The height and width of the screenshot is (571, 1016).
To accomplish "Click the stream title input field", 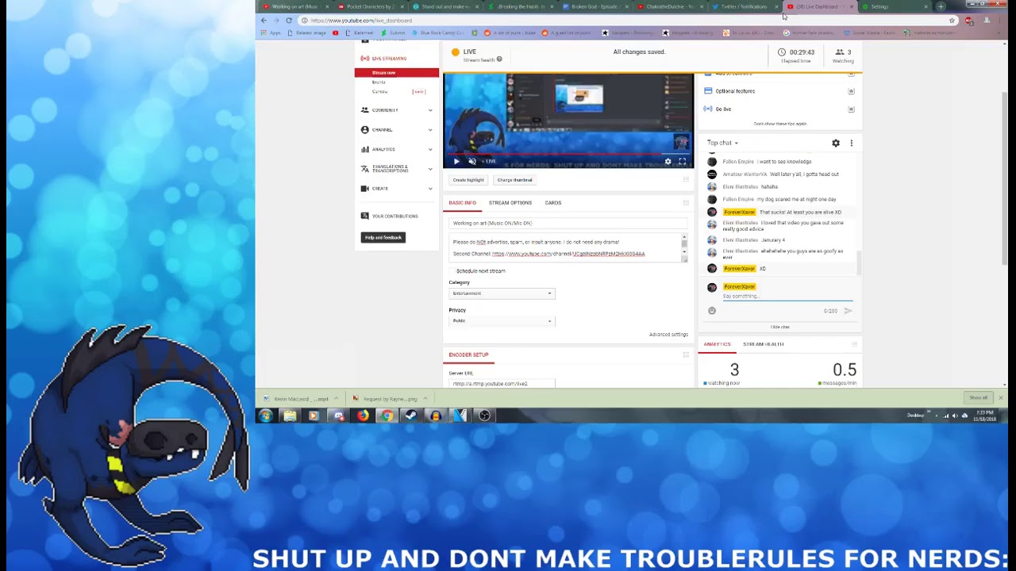I will [x=568, y=223].
